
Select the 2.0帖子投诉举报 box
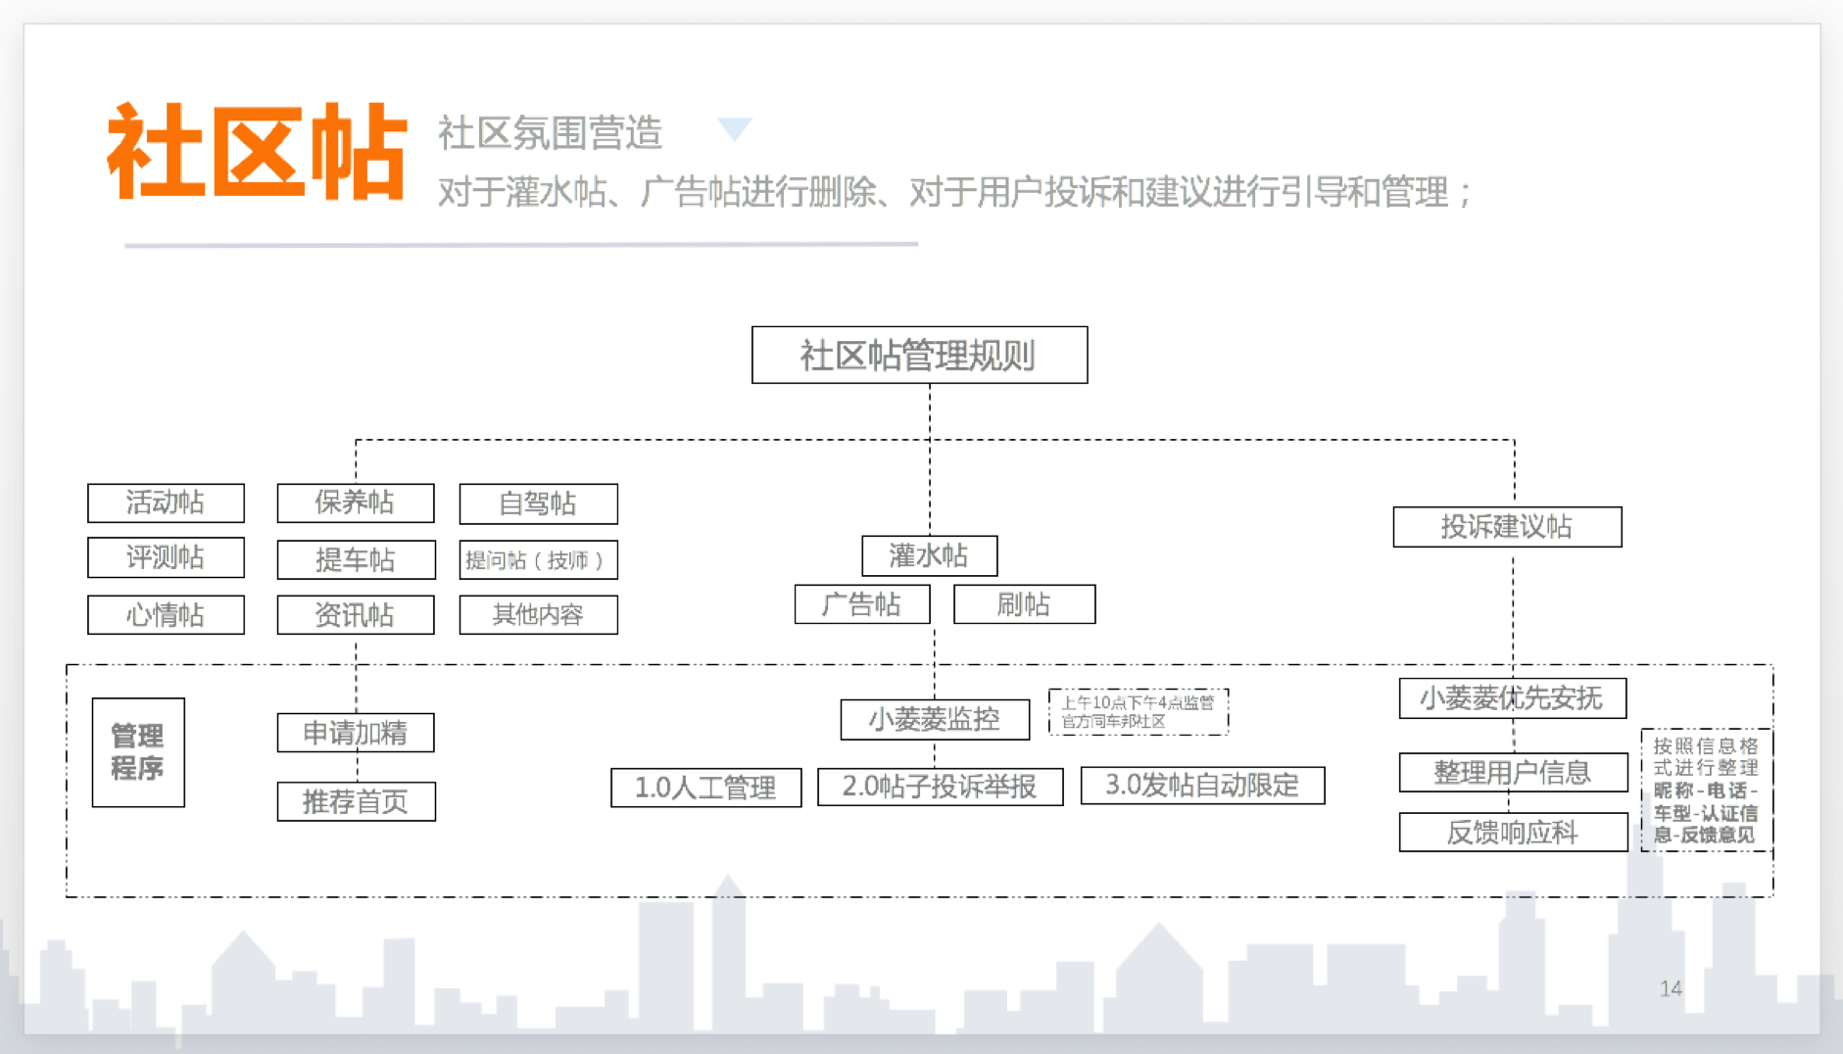tap(940, 786)
